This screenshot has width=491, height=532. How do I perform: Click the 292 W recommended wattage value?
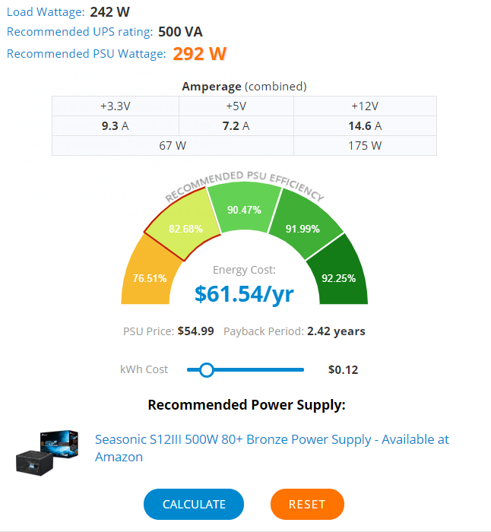(x=200, y=54)
